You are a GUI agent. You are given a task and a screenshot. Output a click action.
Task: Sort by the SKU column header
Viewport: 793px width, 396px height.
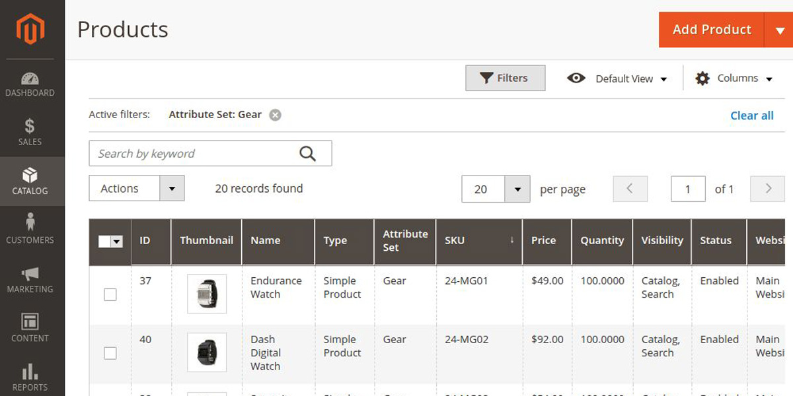[x=479, y=241]
